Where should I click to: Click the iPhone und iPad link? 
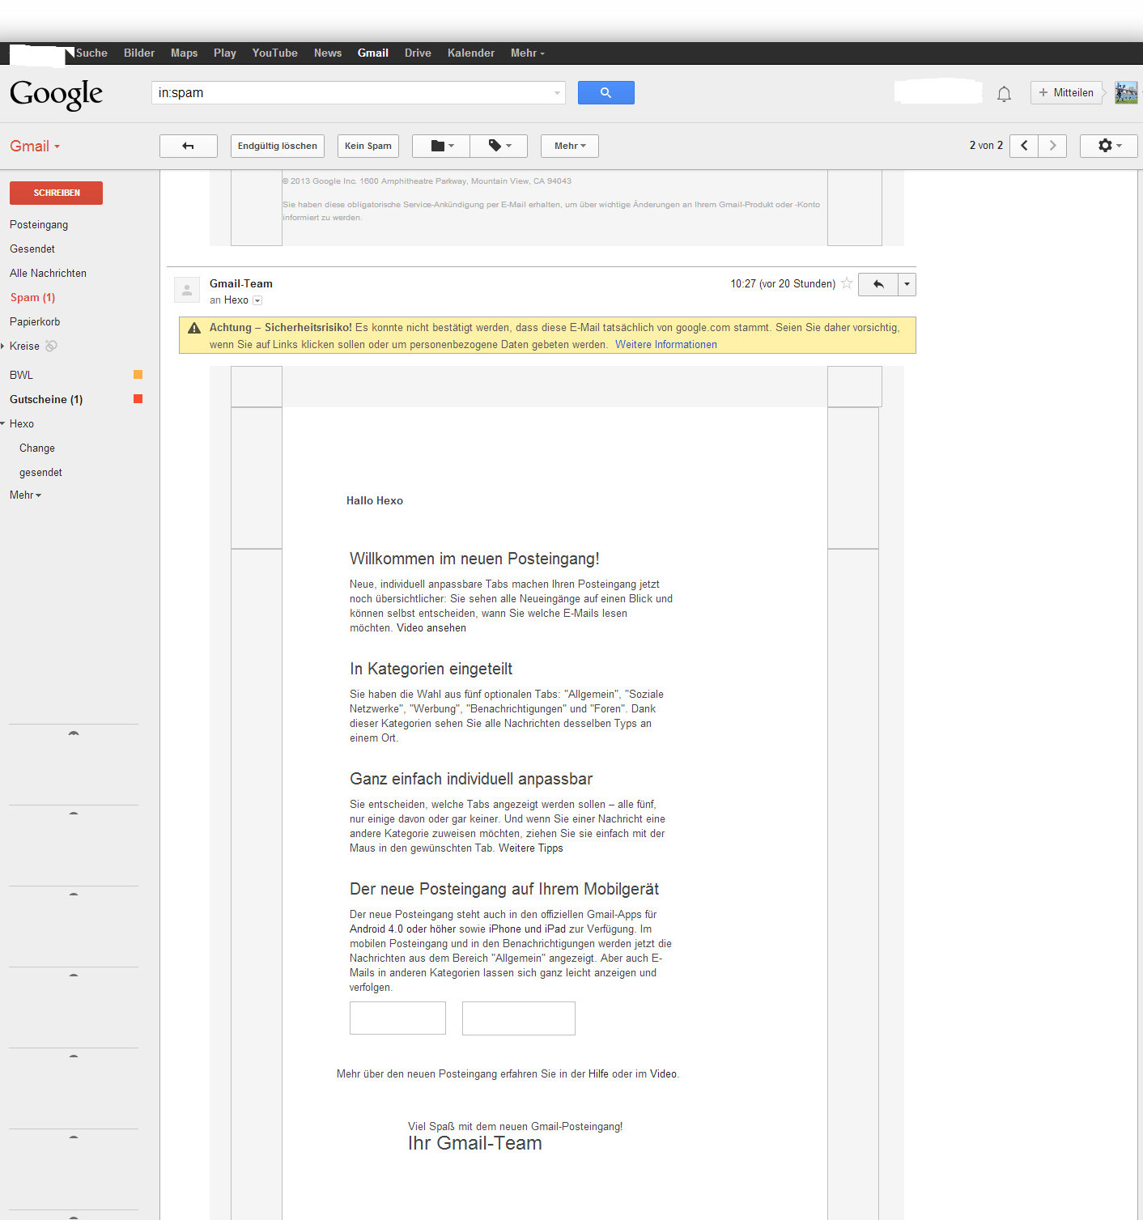[x=527, y=929]
